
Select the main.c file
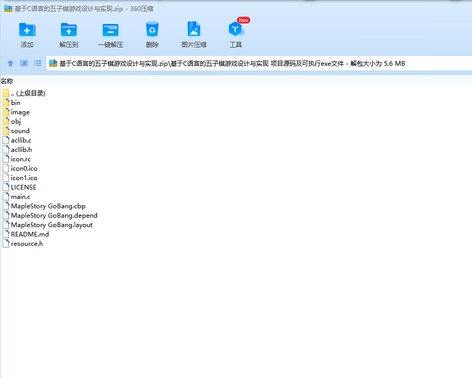pyautogui.click(x=17, y=196)
